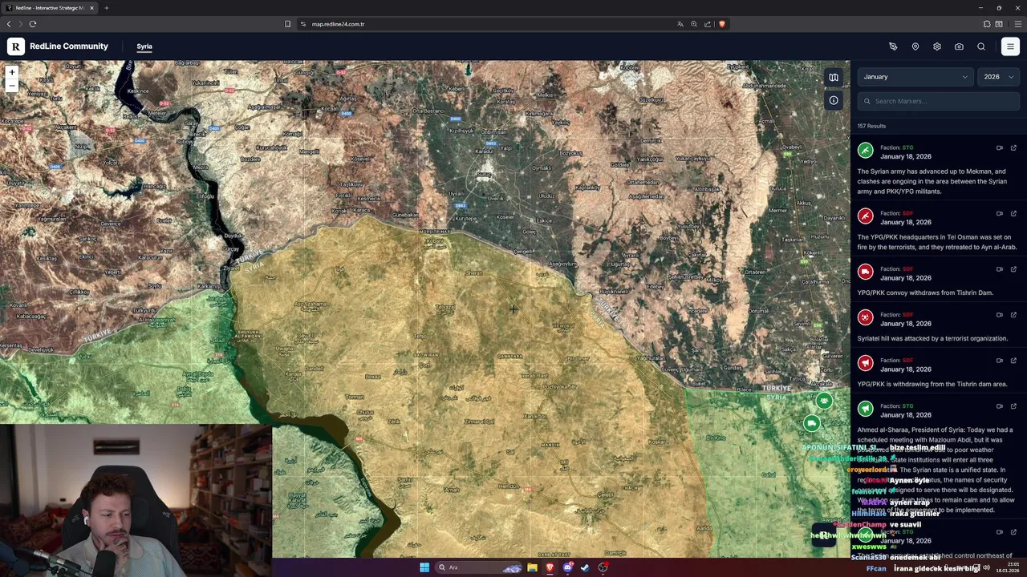This screenshot has width=1027, height=577.
Task: Expand the January month dropdown
Action: [x=915, y=77]
